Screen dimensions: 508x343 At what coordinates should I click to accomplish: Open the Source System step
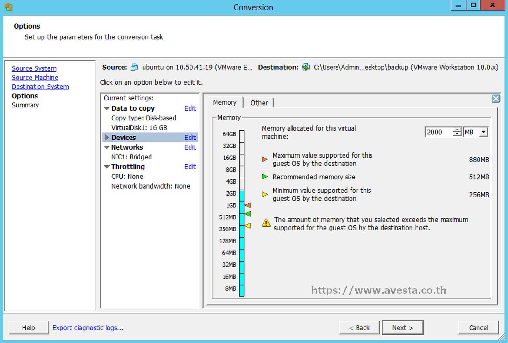(x=34, y=68)
